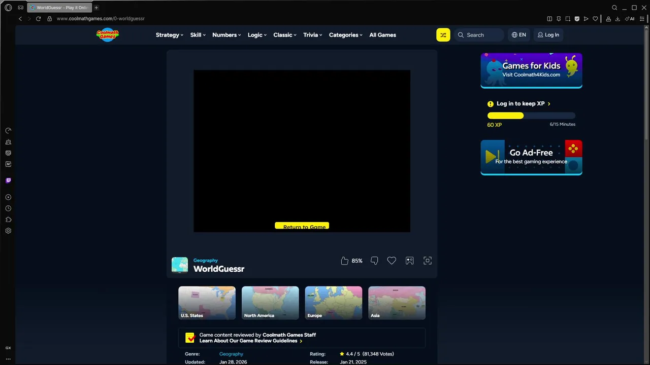Click the Games for Kids banner
Screen dimensions: 650x365
531,70
